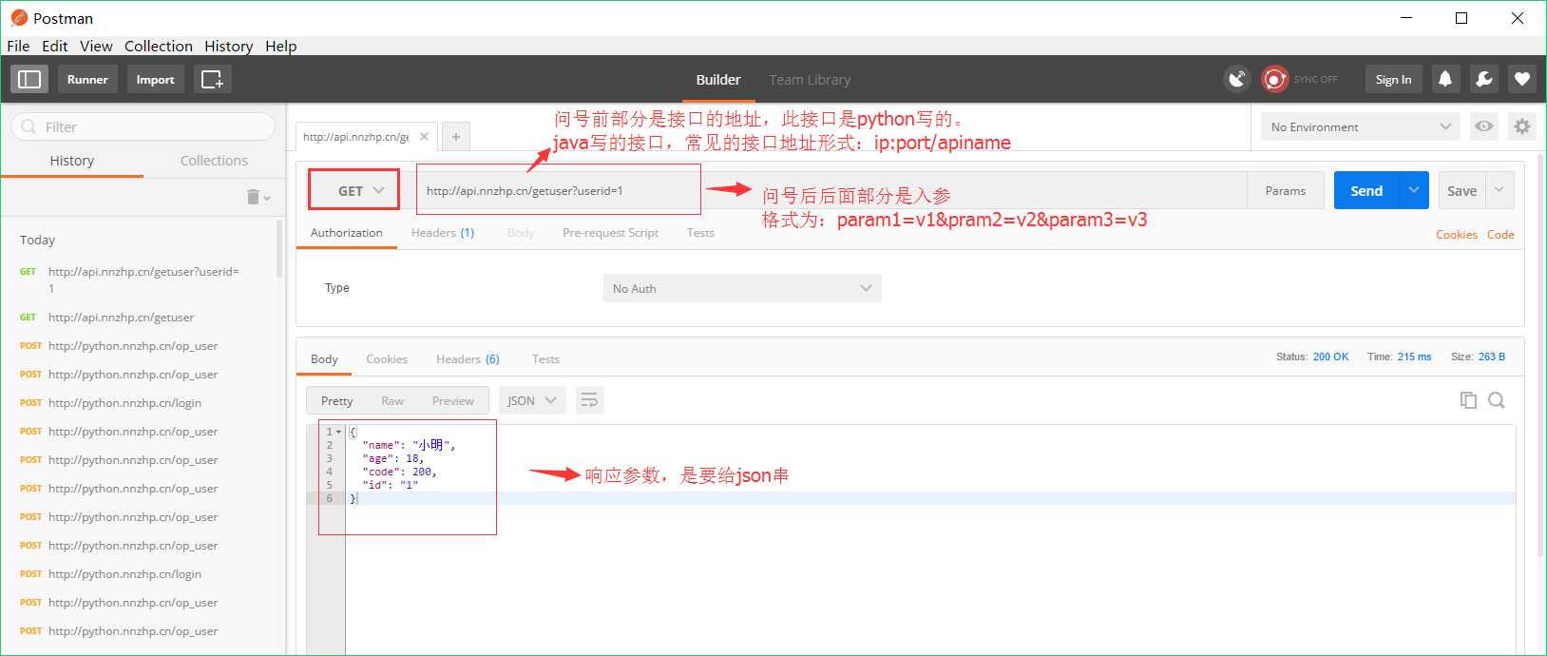Click the Sync Off status icon
This screenshot has height=656, width=1547.
click(x=1274, y=79)
